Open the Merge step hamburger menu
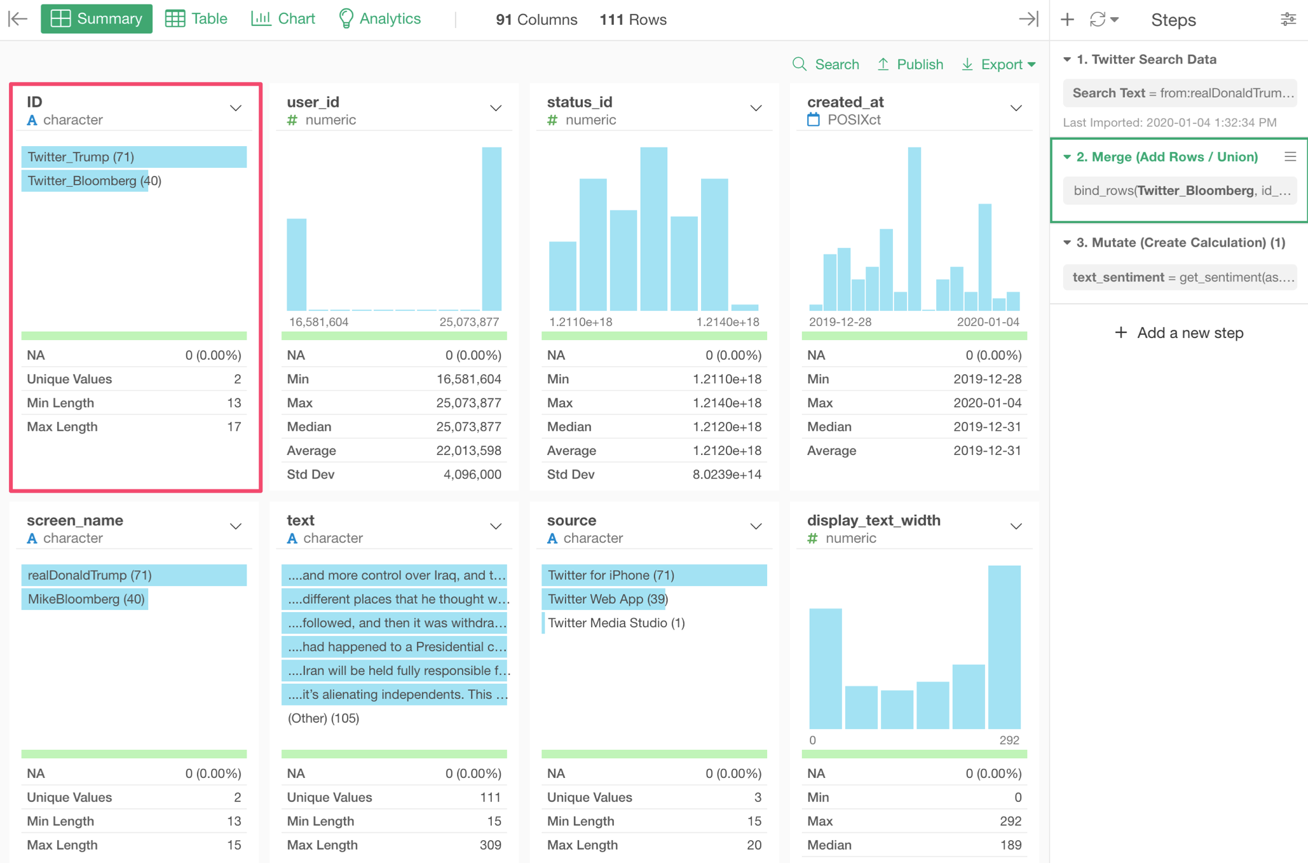1308x863 pixels. coord(1290,156)
